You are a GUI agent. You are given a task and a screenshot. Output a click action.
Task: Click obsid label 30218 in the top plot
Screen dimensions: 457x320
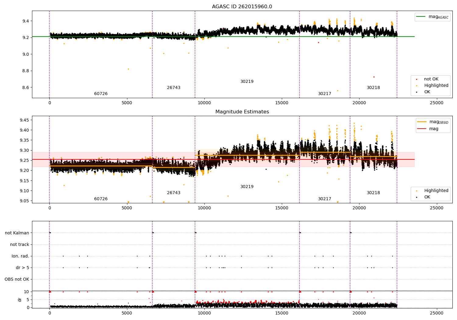click(x=373, y=88)
